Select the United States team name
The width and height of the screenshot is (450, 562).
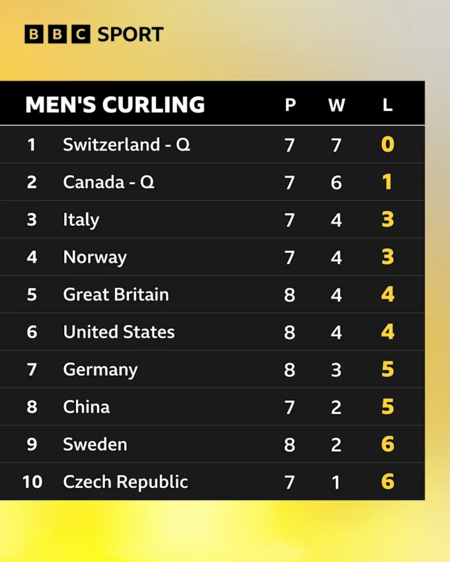point(119,332)
